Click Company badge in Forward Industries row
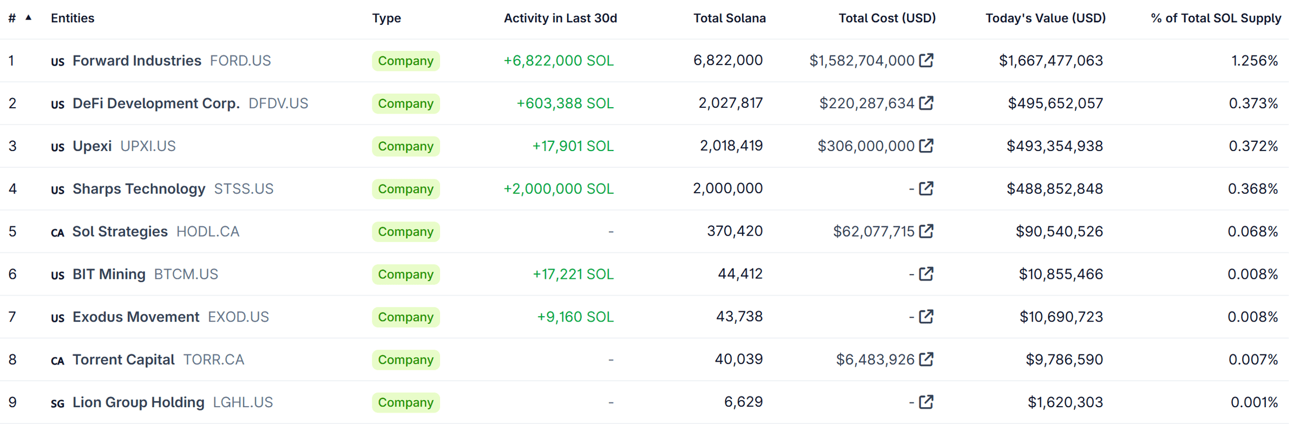The image size is (1299, 424). 406,61
